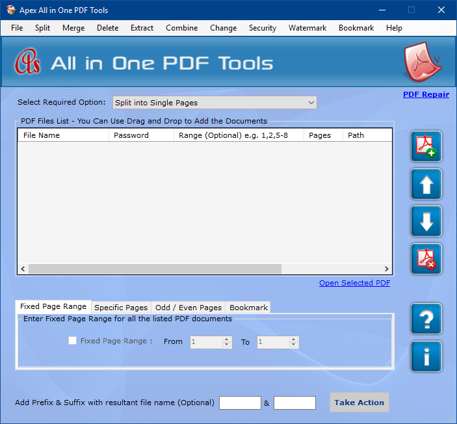Open the Watermark menu

tap(307, 28)
